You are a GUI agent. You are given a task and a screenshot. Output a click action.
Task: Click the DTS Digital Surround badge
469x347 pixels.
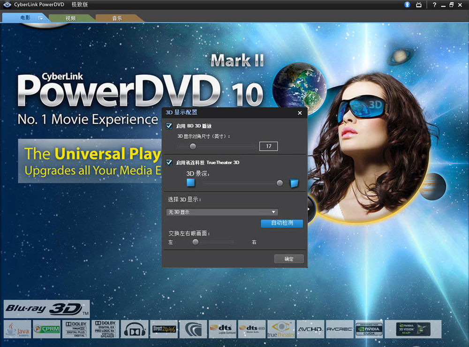click(222, 329)
